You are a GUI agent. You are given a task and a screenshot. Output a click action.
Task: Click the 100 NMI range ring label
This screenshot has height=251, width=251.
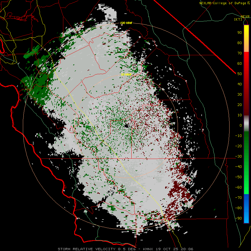coord(126,23)
